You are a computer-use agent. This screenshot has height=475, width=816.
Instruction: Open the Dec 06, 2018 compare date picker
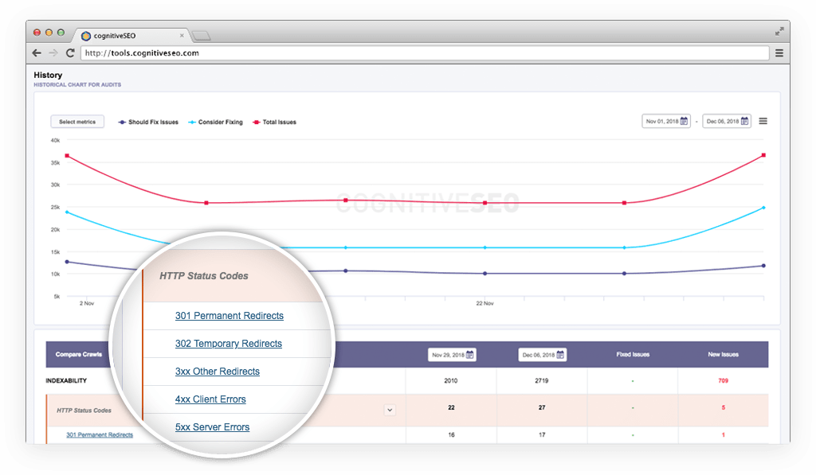tap(543, 355)
